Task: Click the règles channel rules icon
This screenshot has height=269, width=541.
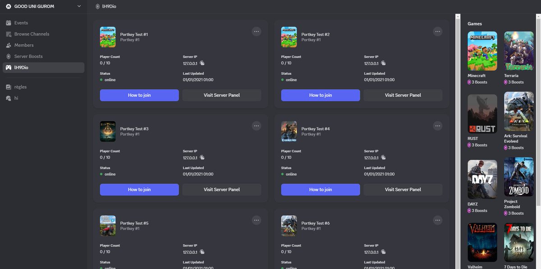Action: click(8, 87)
